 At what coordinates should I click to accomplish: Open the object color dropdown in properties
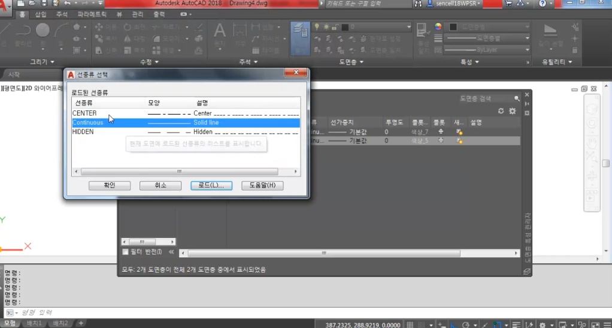tap(528, 27)
